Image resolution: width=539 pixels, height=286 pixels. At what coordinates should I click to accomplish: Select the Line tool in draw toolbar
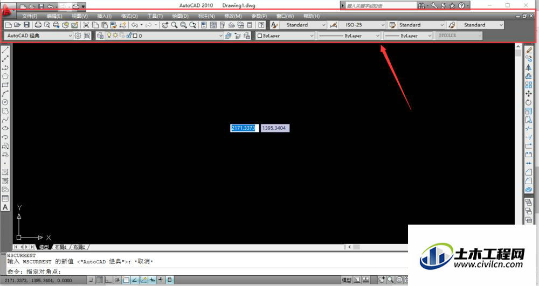(x=5, y=50)
